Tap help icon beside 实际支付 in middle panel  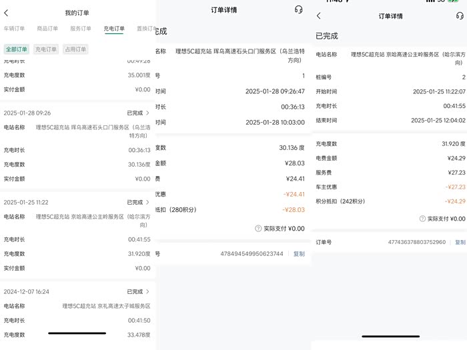coord(258,229)
